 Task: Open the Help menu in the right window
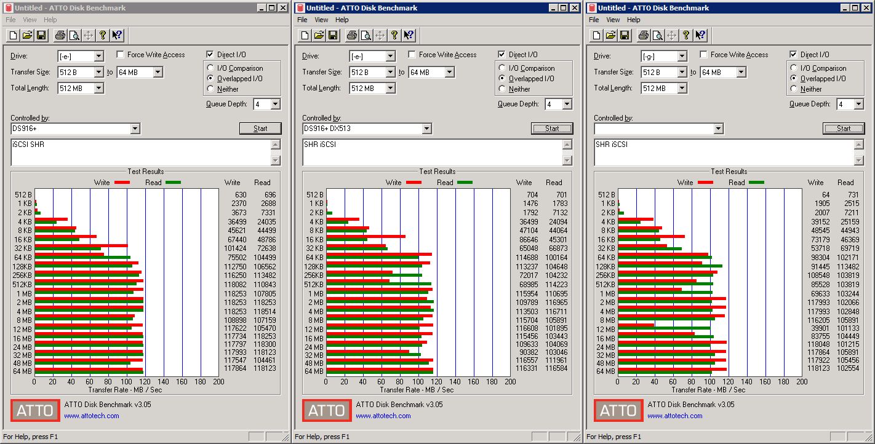(x=634, y=20)
